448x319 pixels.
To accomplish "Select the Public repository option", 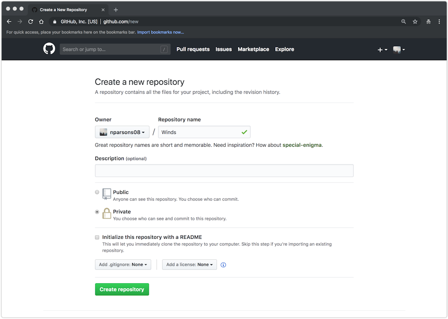I will click(x=97, y=192).
